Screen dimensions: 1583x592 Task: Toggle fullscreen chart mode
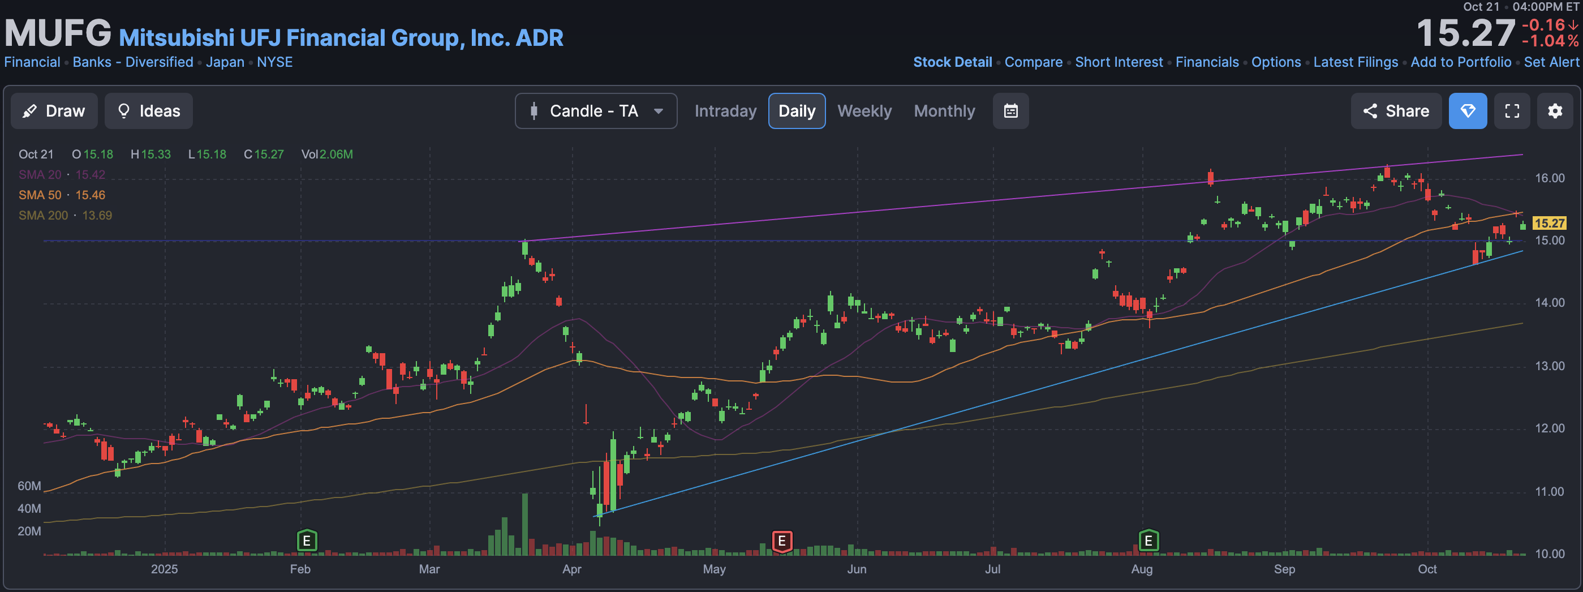(x=1512, y=111)
